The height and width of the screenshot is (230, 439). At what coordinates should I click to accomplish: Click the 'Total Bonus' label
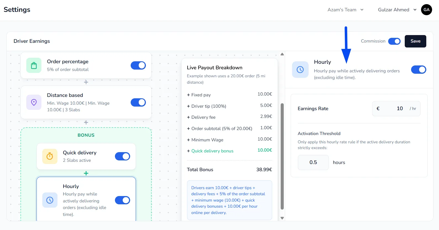200,170
